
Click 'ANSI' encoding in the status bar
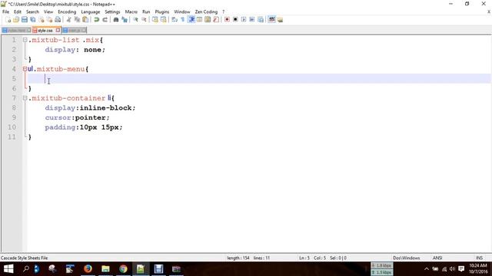click(437, 258)
